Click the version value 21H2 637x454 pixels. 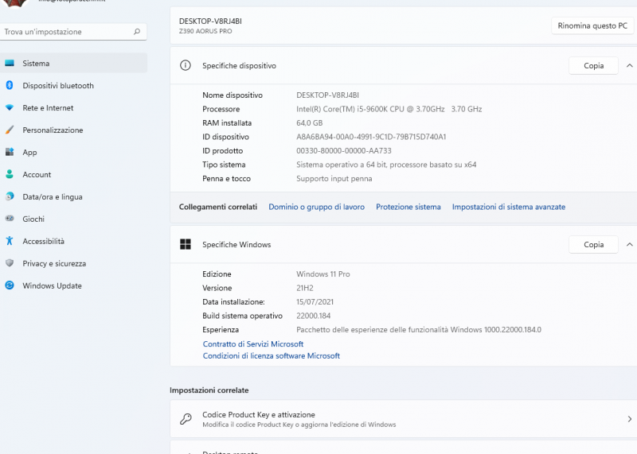305,288
